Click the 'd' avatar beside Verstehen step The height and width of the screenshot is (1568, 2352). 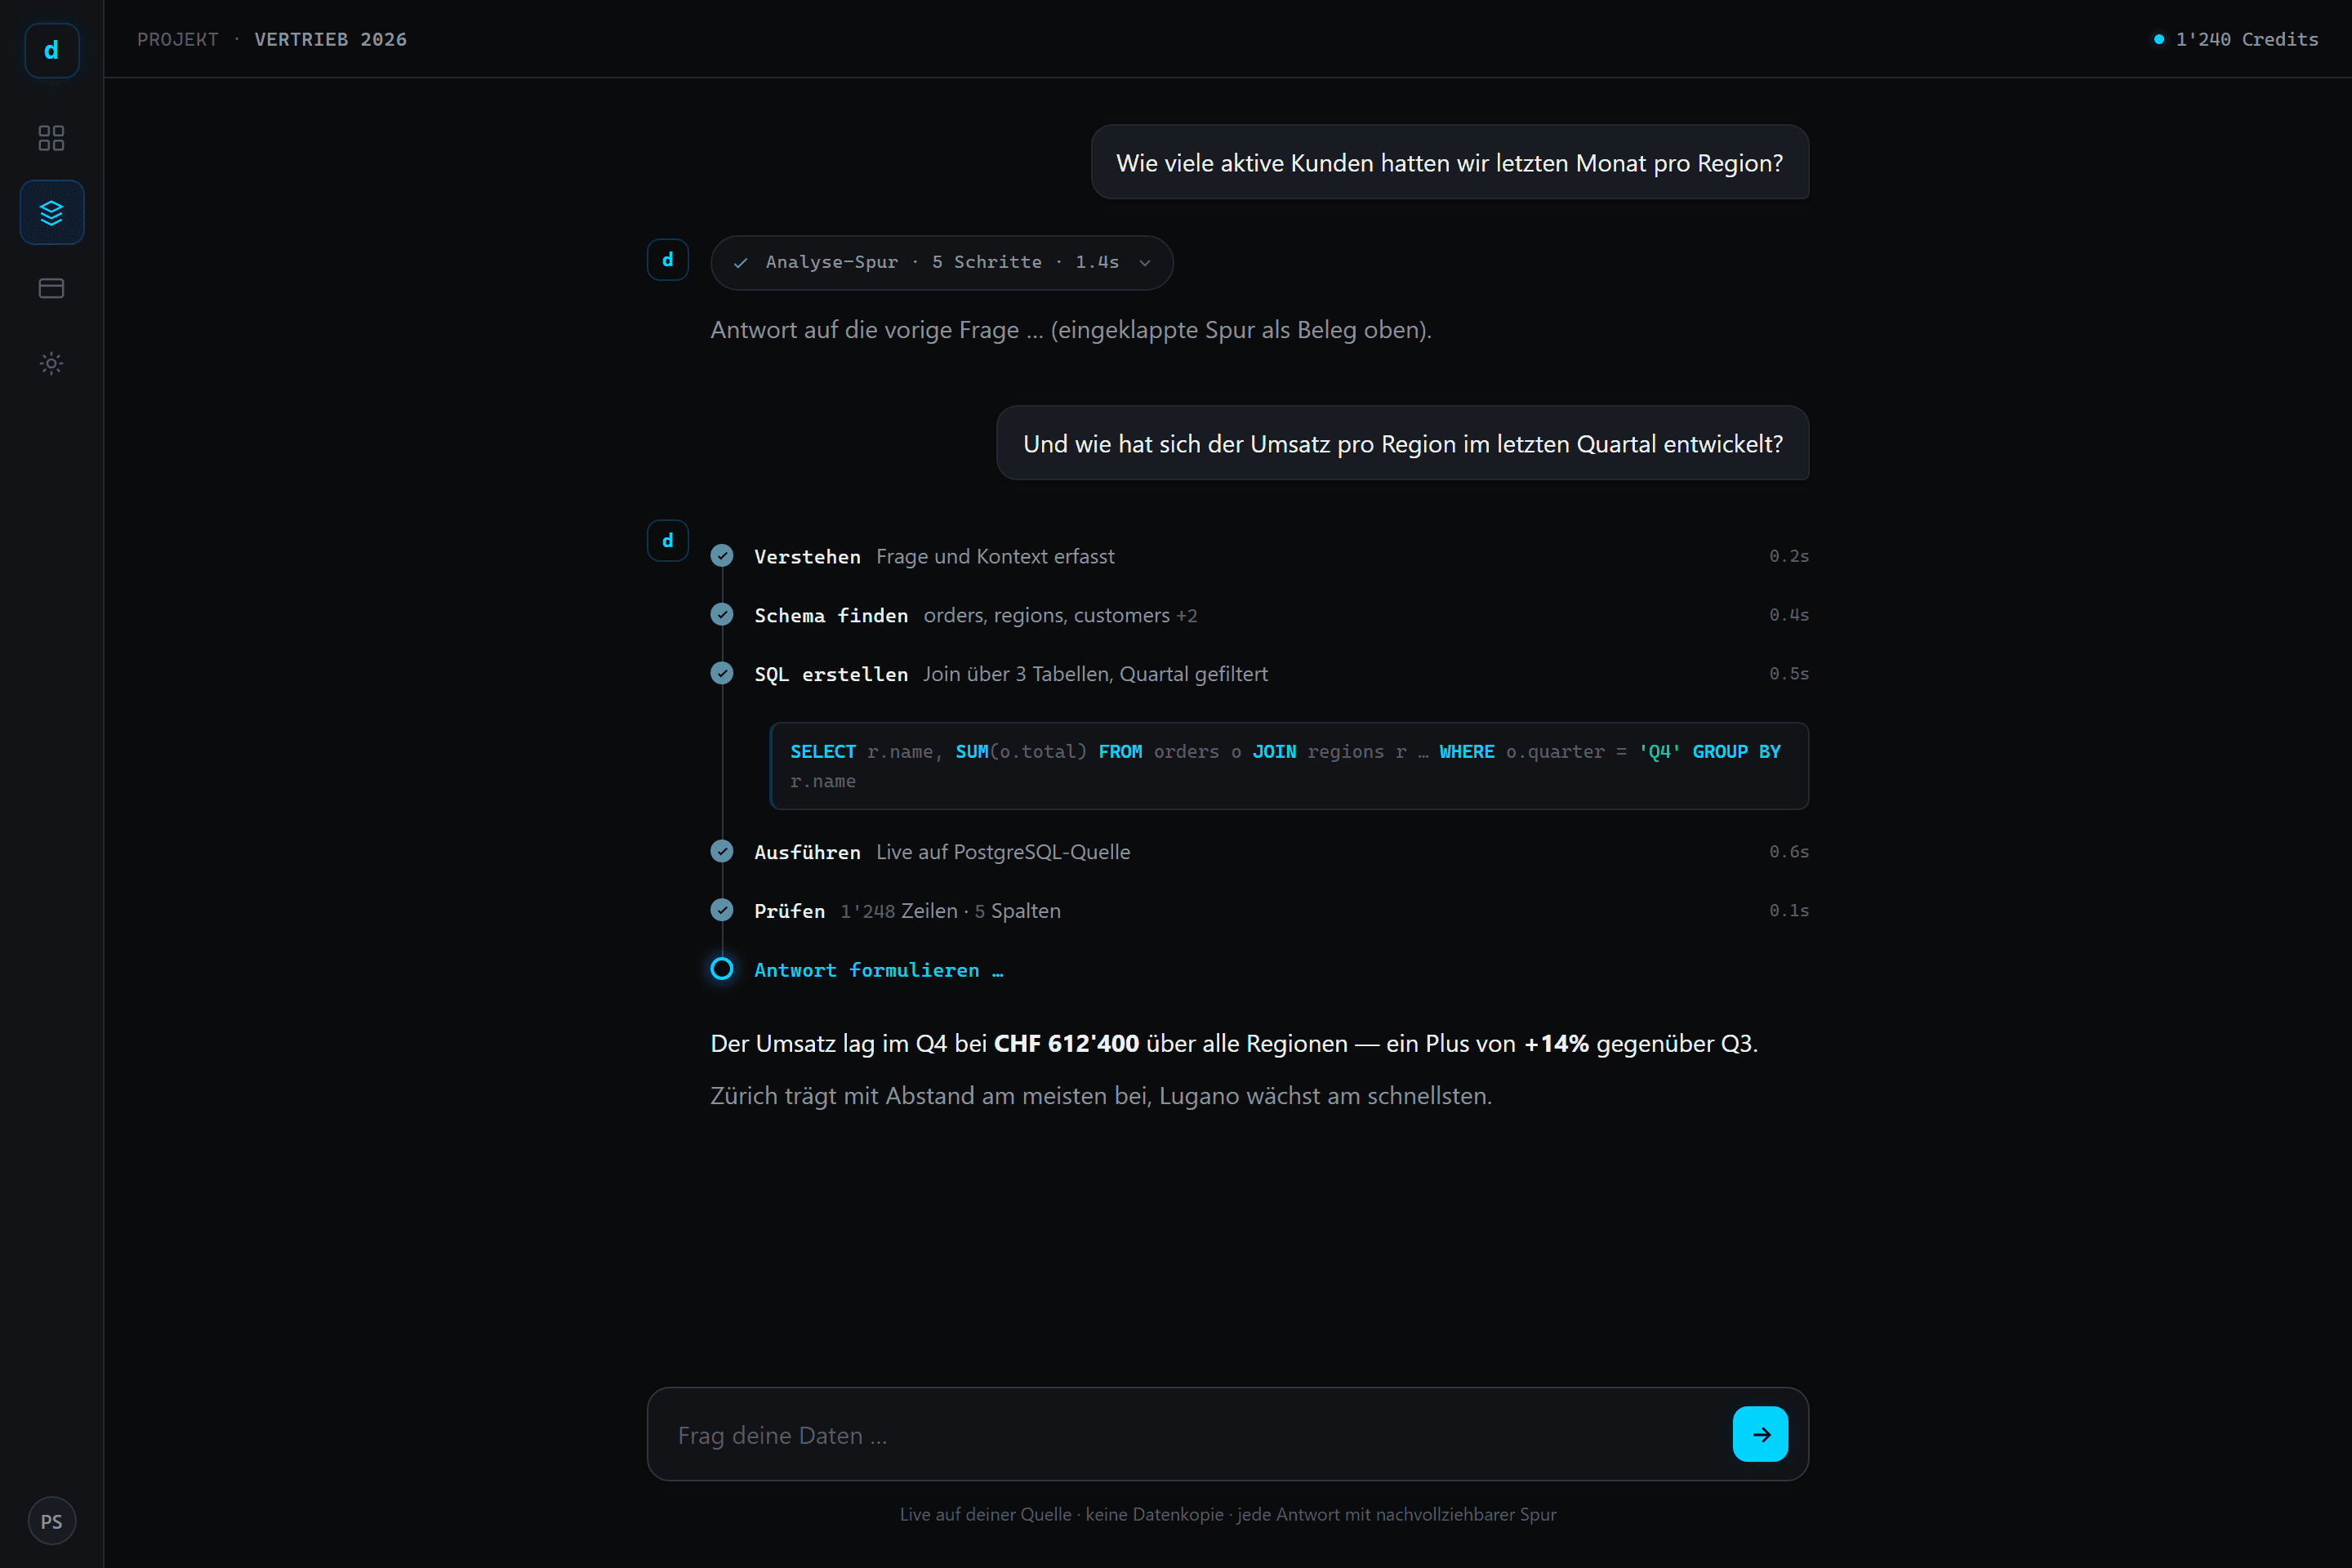click(668, 541)
